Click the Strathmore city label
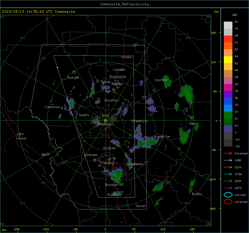Screen dimensions: 249x233 tap(135, 164)
